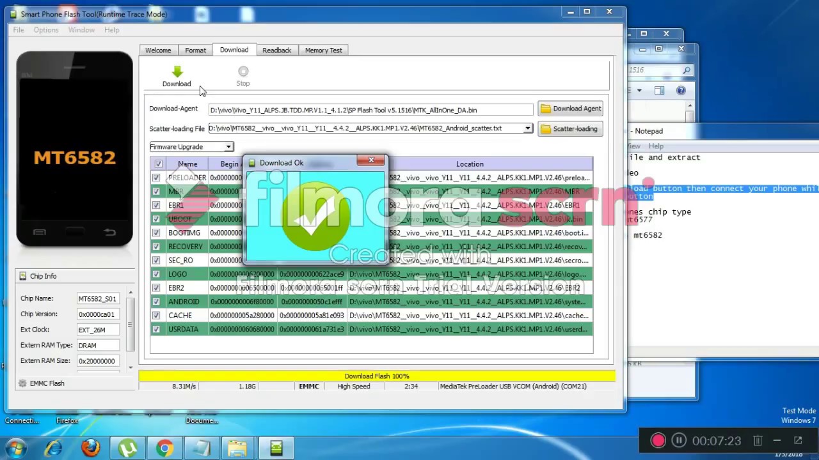Toggle the select-all checkbox in table header
Image resolution: width=819 pixels, height=460 pixels.
(x=158, y=164)
